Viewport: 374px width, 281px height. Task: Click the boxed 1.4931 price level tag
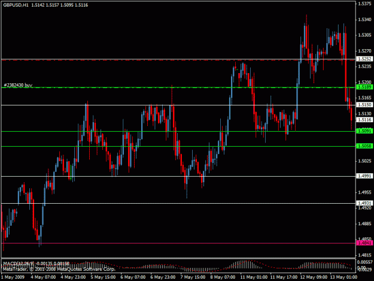(x=364, y=203)
